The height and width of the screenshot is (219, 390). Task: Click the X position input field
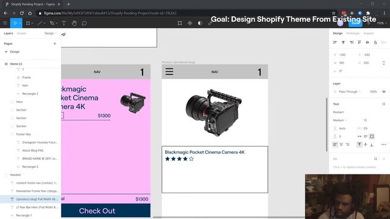tap(342, 55)
